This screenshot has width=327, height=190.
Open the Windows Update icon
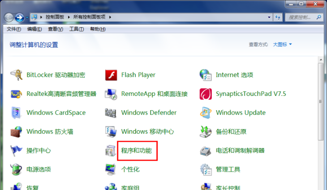[206, 113]
